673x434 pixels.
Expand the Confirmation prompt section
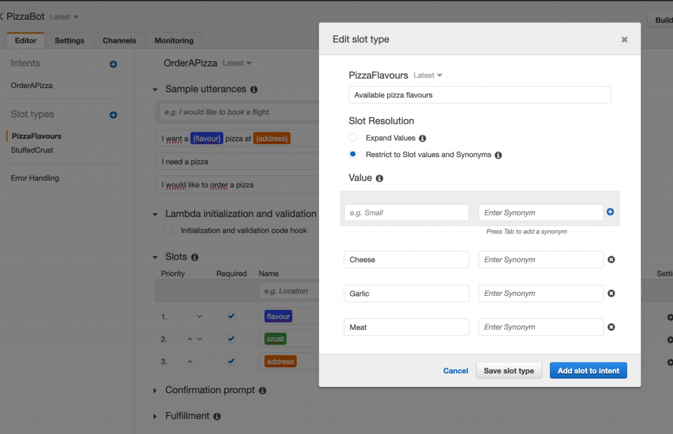(x=155, y=391)
